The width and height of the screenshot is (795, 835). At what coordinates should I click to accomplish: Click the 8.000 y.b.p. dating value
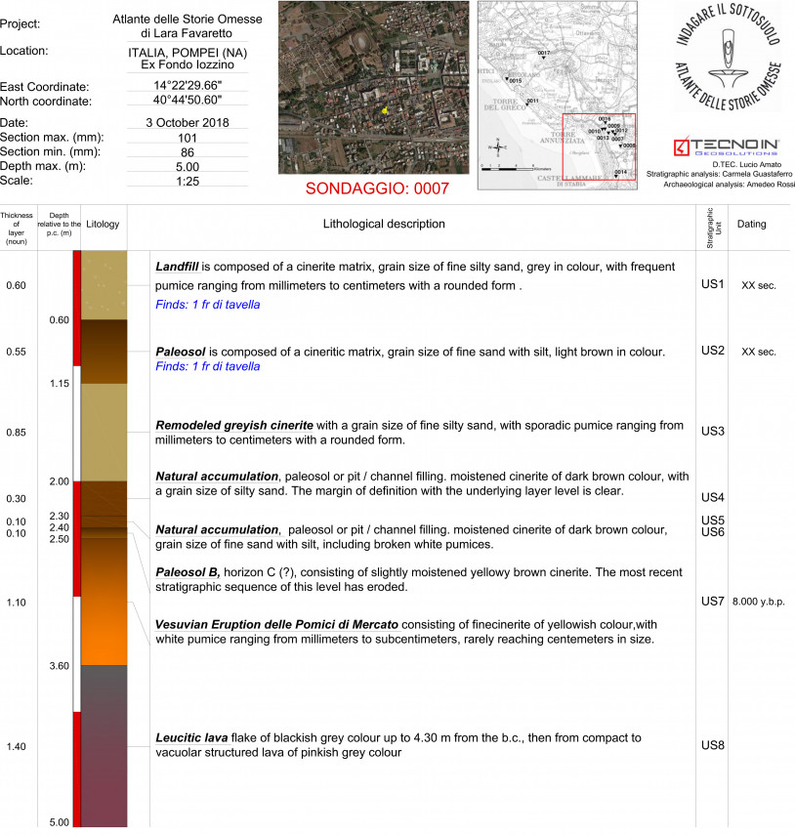tap(758, 603)
